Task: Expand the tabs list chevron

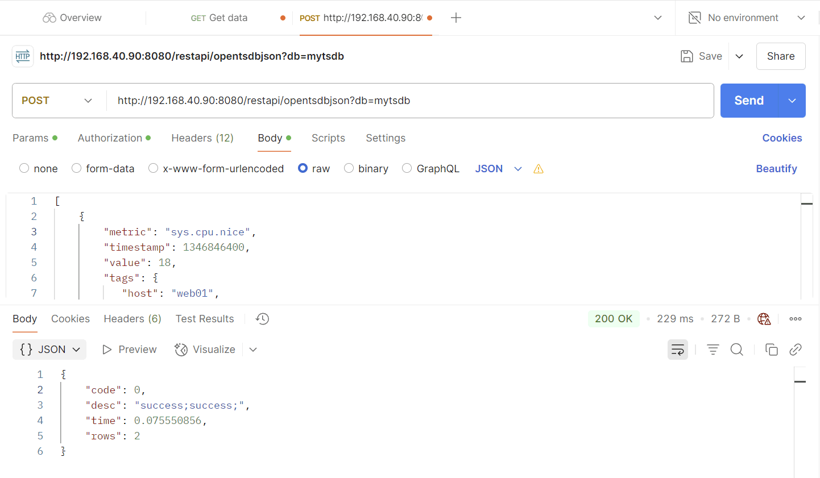Action: [x=658, y=18]
